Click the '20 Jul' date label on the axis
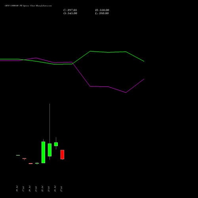The image size is (198, 198). click(30, 189)
